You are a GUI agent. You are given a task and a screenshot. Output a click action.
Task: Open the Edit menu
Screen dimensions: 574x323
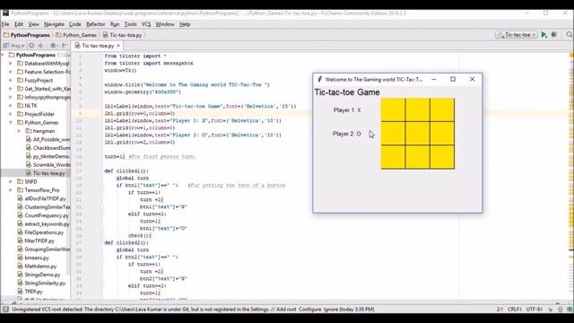pyautogui.click(x=19, y=24)
